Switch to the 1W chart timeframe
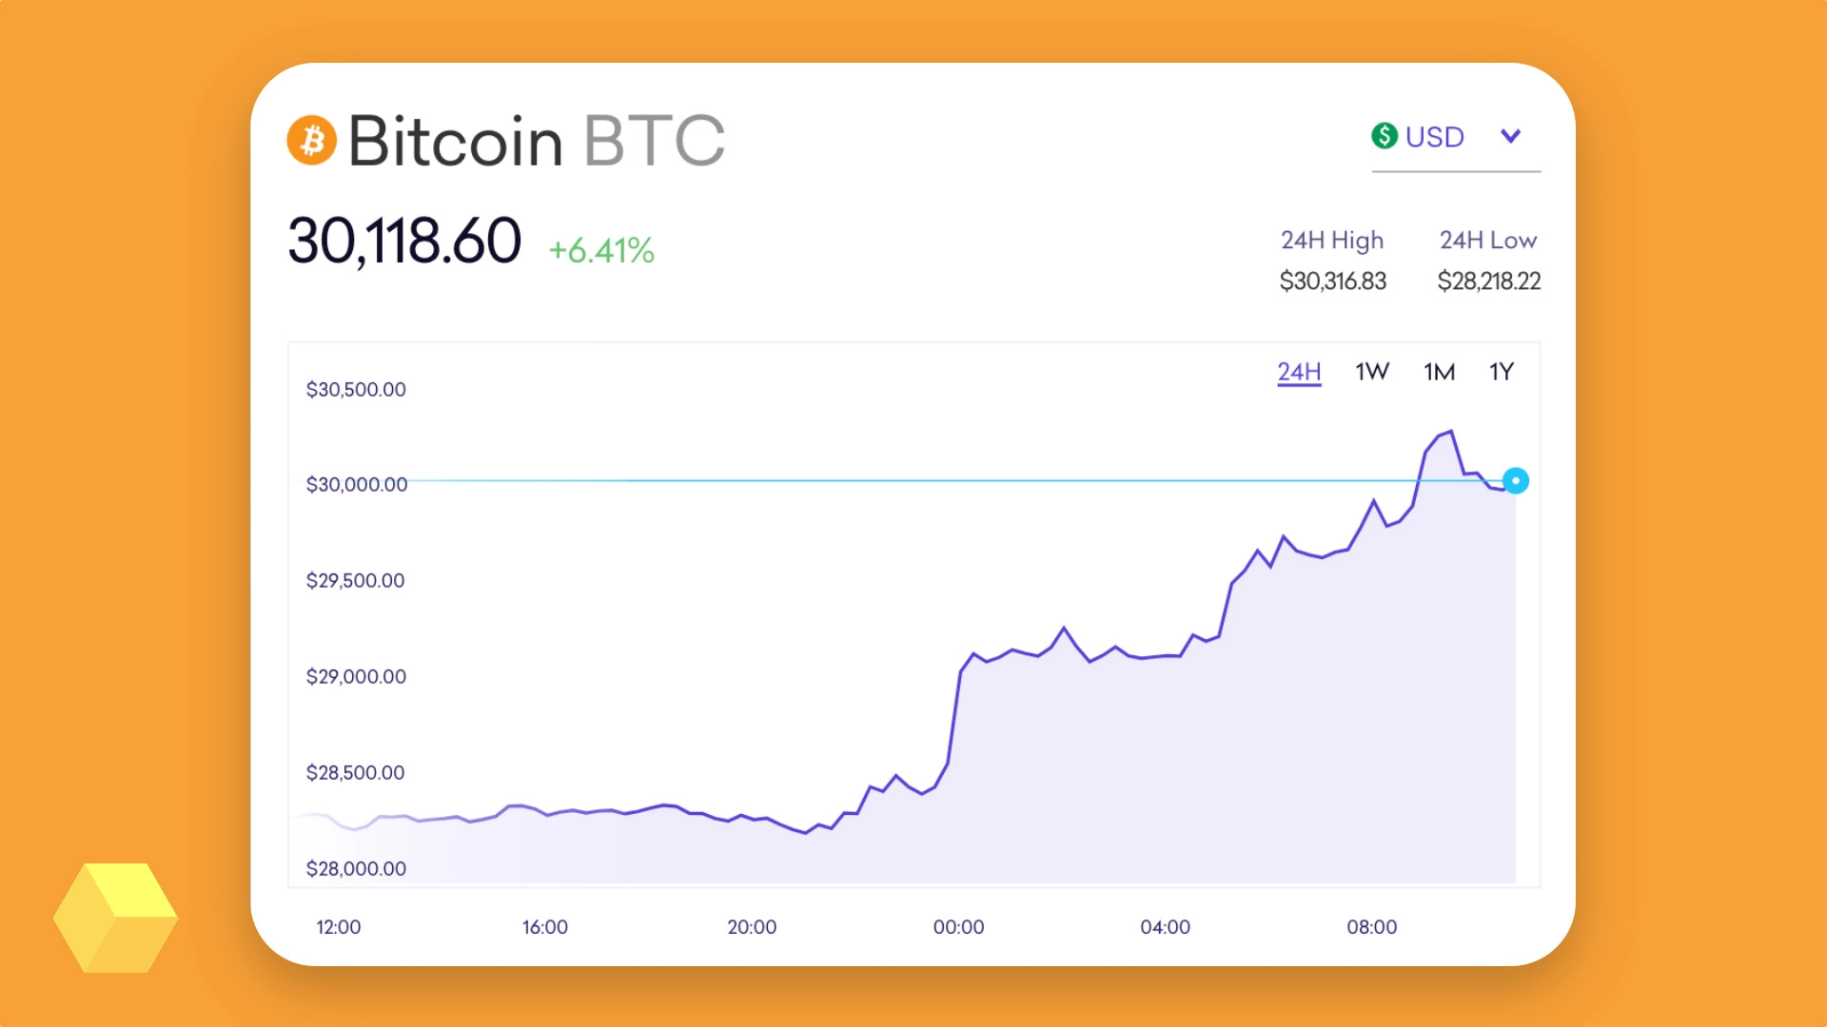This screenshot has height=1027, width=1827. click(1371, 372)
